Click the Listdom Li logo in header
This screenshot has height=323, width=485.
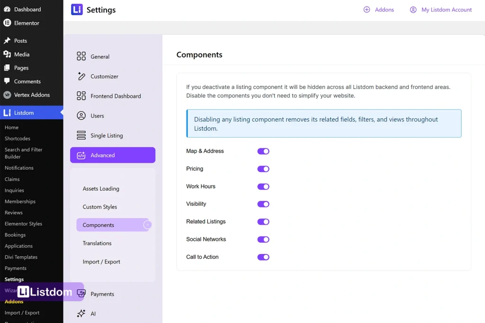point(77,9)
